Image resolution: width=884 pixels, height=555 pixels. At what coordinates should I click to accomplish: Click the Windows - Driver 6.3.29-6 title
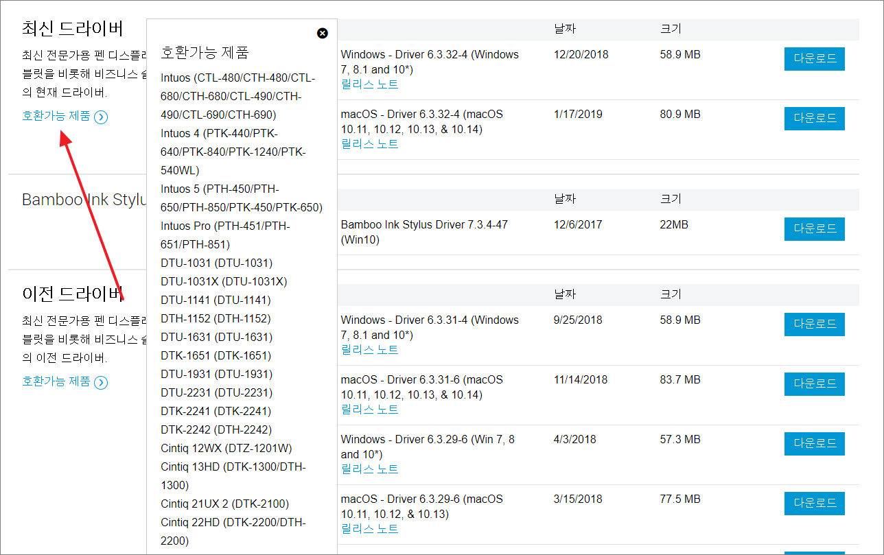tap(428, 447)
